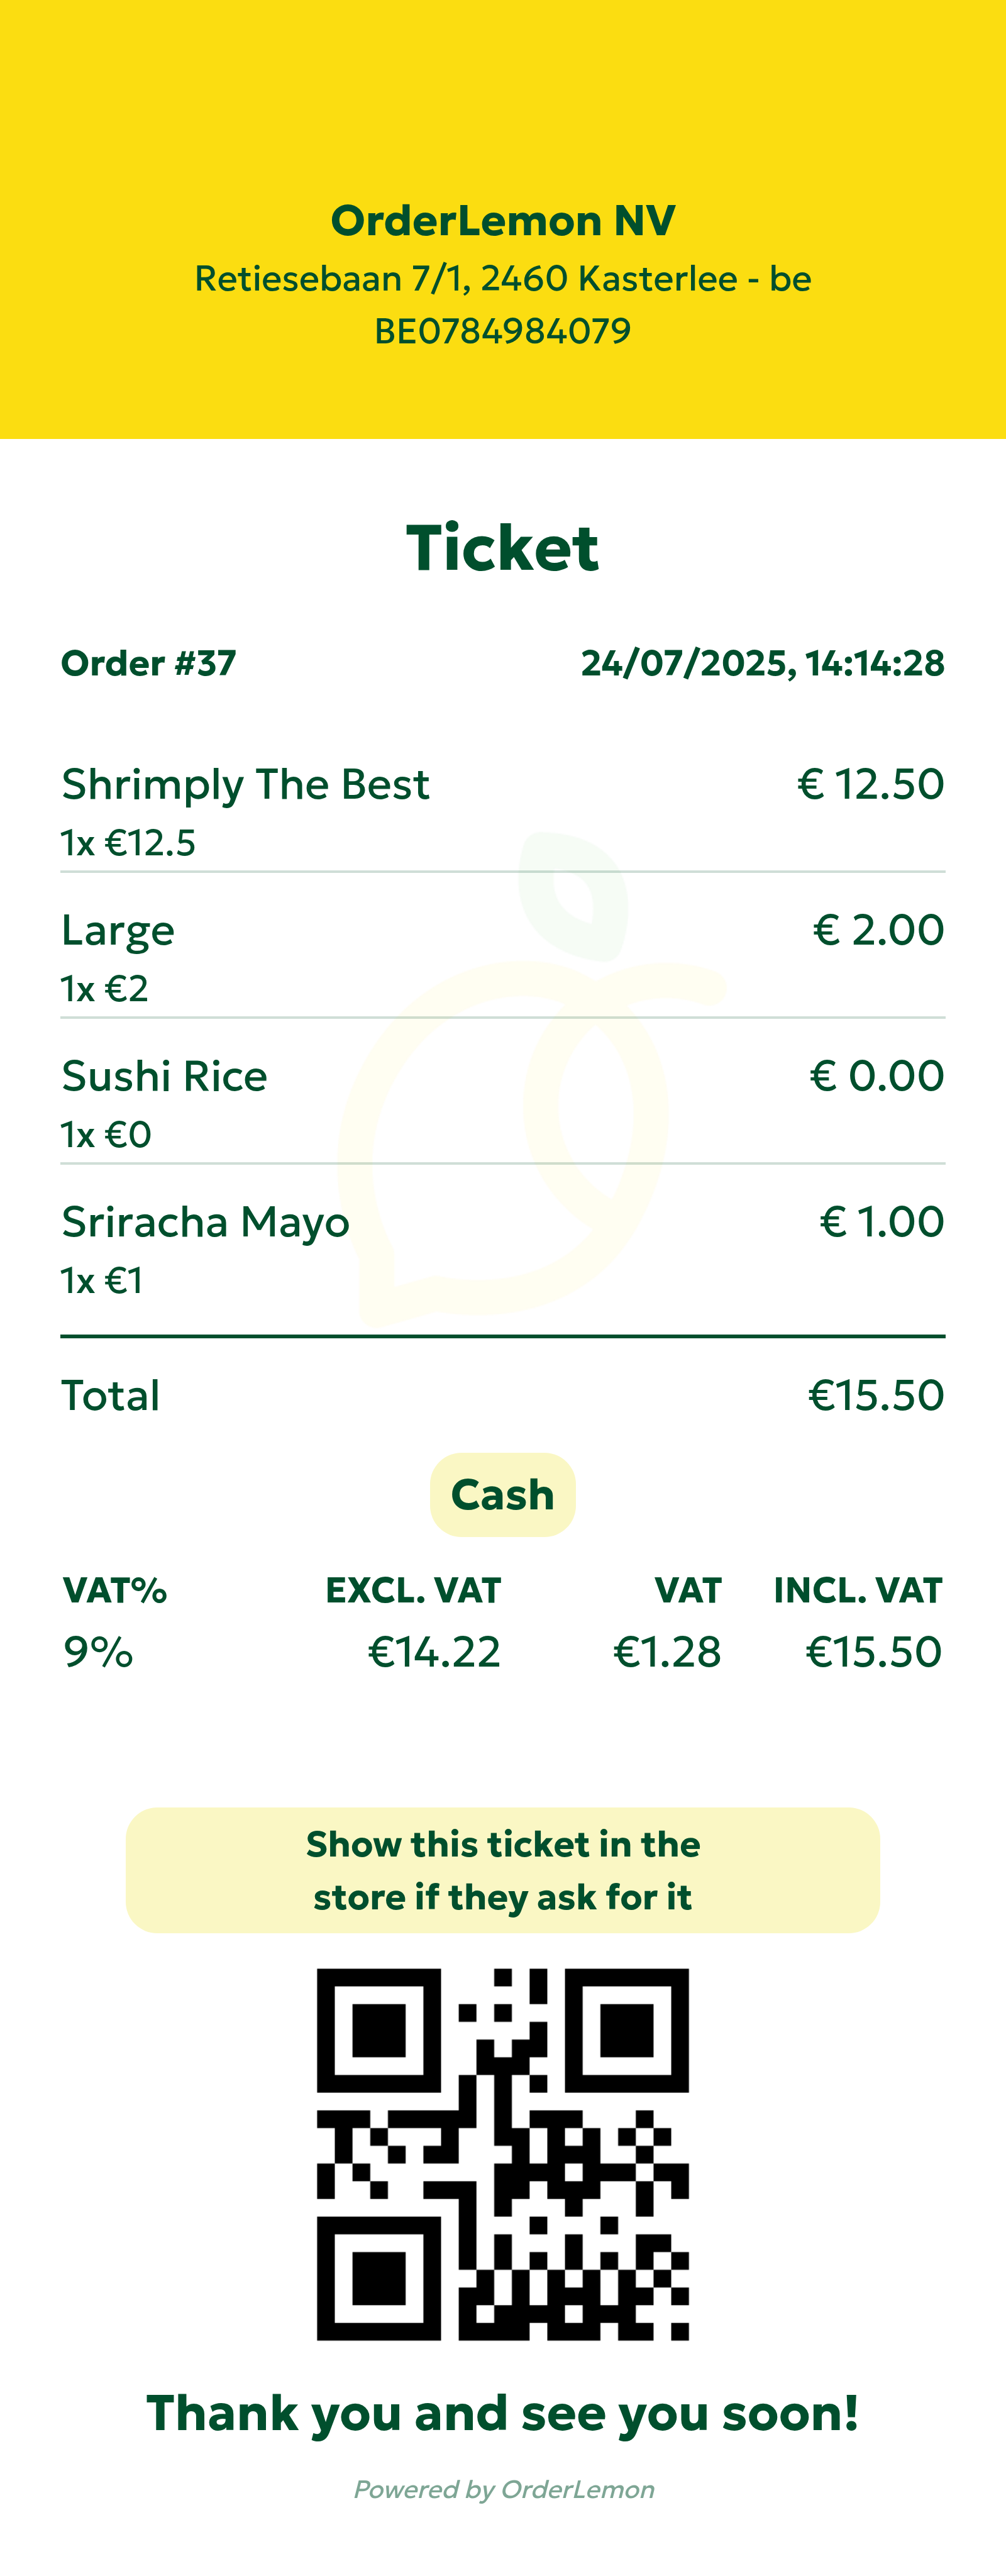The image size is (1006, 2576).
Task: Click the EXCL. VAT amount €14.22
Action: click(x=434, y=1652)
